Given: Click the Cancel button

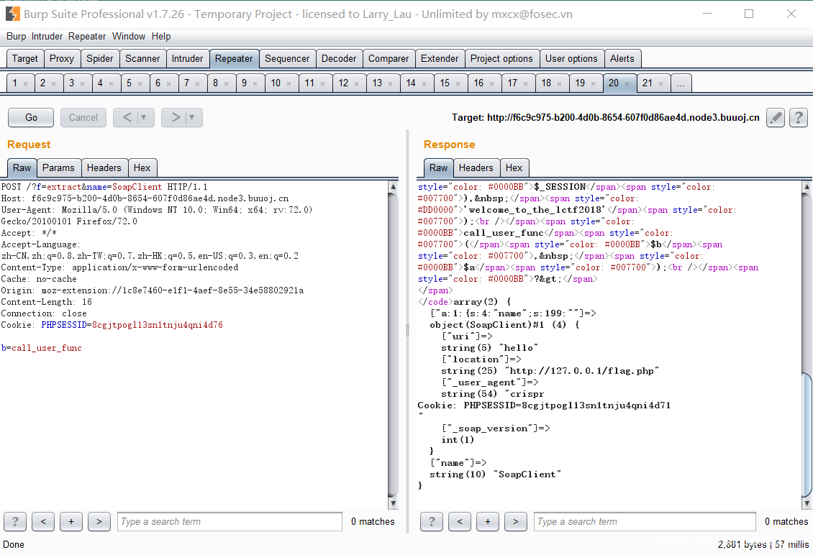Looking at the screenshot, I should (83, 118).
